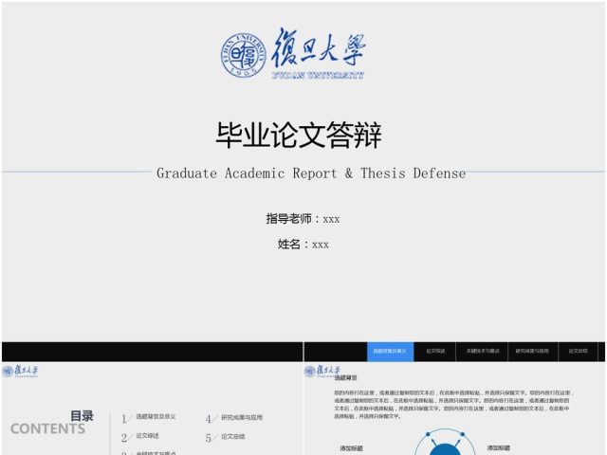The height and width of the screenshot is (455, 607).
Task: Click contents item 1 选题背景及意义
Action: (x=149, y=417)
